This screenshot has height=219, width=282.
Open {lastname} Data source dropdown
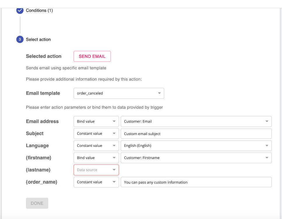point(96,170)
